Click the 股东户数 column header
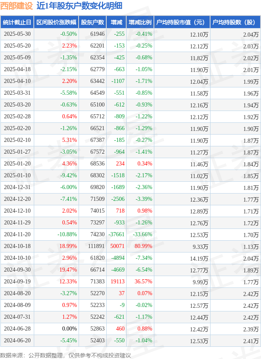Viewport: 261px width, 359px height. [92, 22]
